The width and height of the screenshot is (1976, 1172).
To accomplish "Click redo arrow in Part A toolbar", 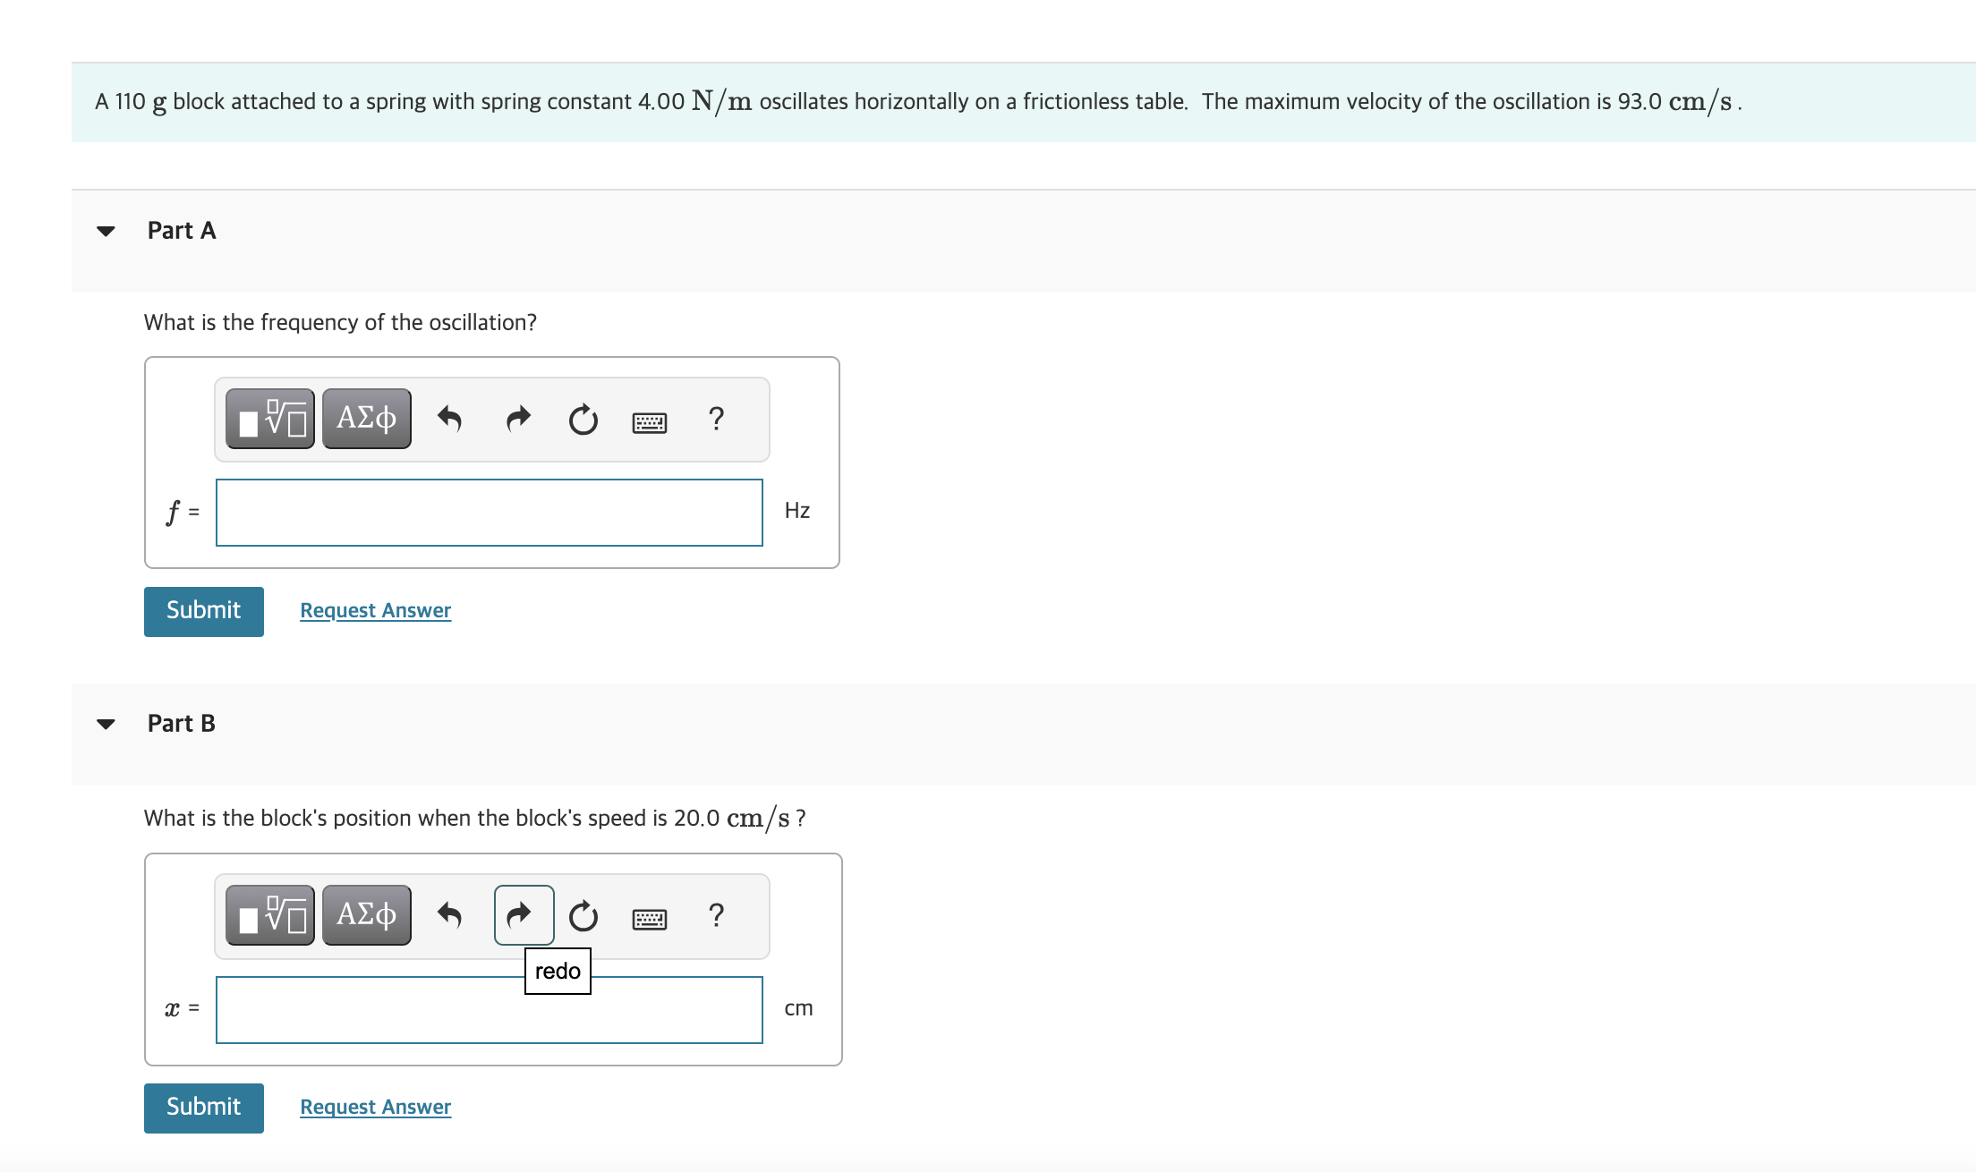I will (x=519, y=419).
